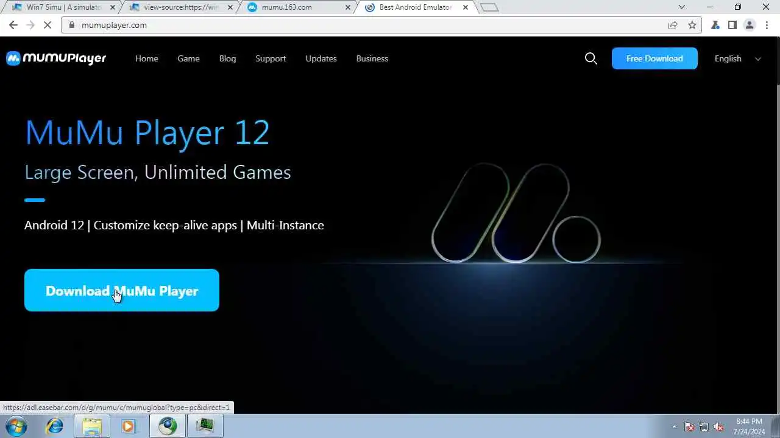Open Windows Explorer folder in taskbar
The height and width of the screenshot is (438, 780).
tap(91, 426)
